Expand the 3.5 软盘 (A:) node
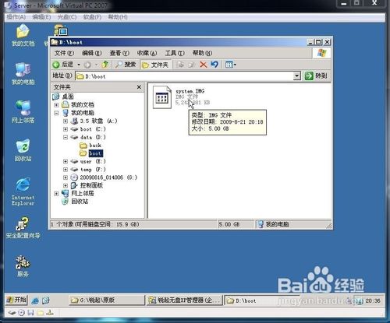Image resolution: width=390 pixels, height=323 pixels. [x=66, y=121]
